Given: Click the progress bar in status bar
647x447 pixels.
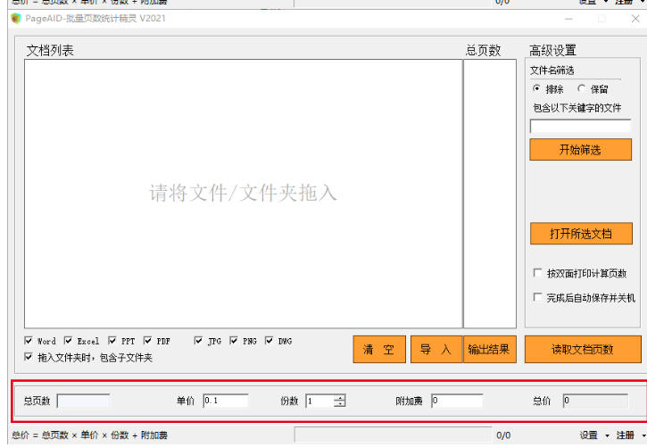Looking at the screenshot, I should tap(393, 435).
